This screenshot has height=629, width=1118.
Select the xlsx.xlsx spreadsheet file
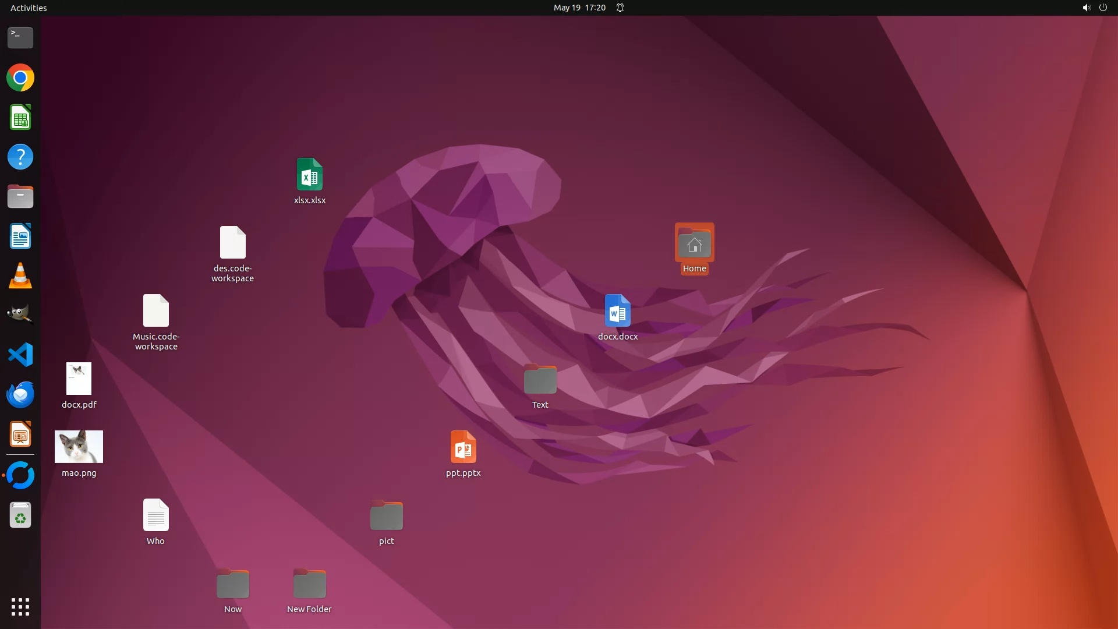(x=309, y=175)
